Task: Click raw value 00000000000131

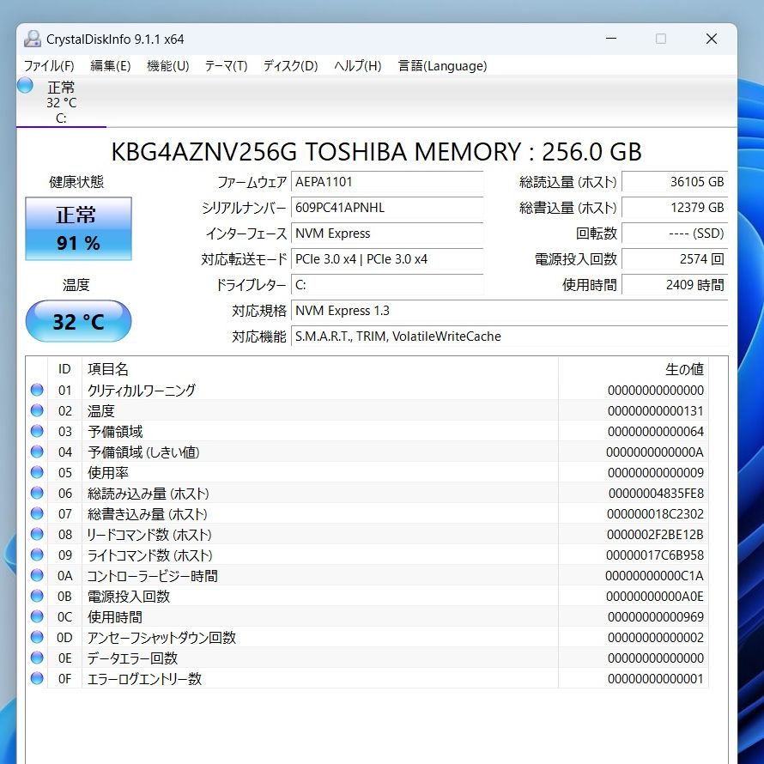Action: tap(655, 410)
